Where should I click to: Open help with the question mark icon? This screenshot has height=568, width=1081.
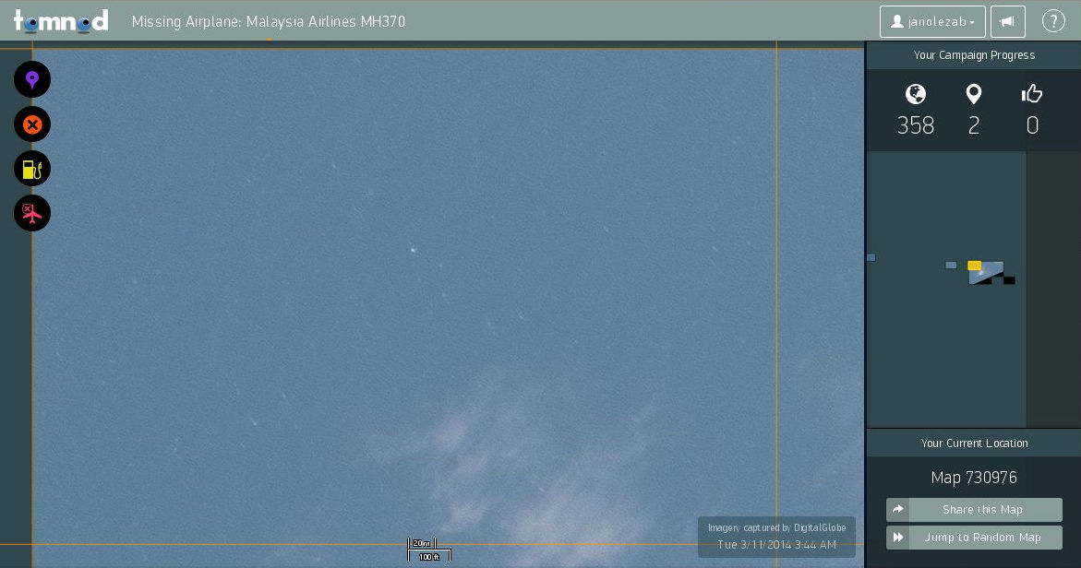point(1053,21)
